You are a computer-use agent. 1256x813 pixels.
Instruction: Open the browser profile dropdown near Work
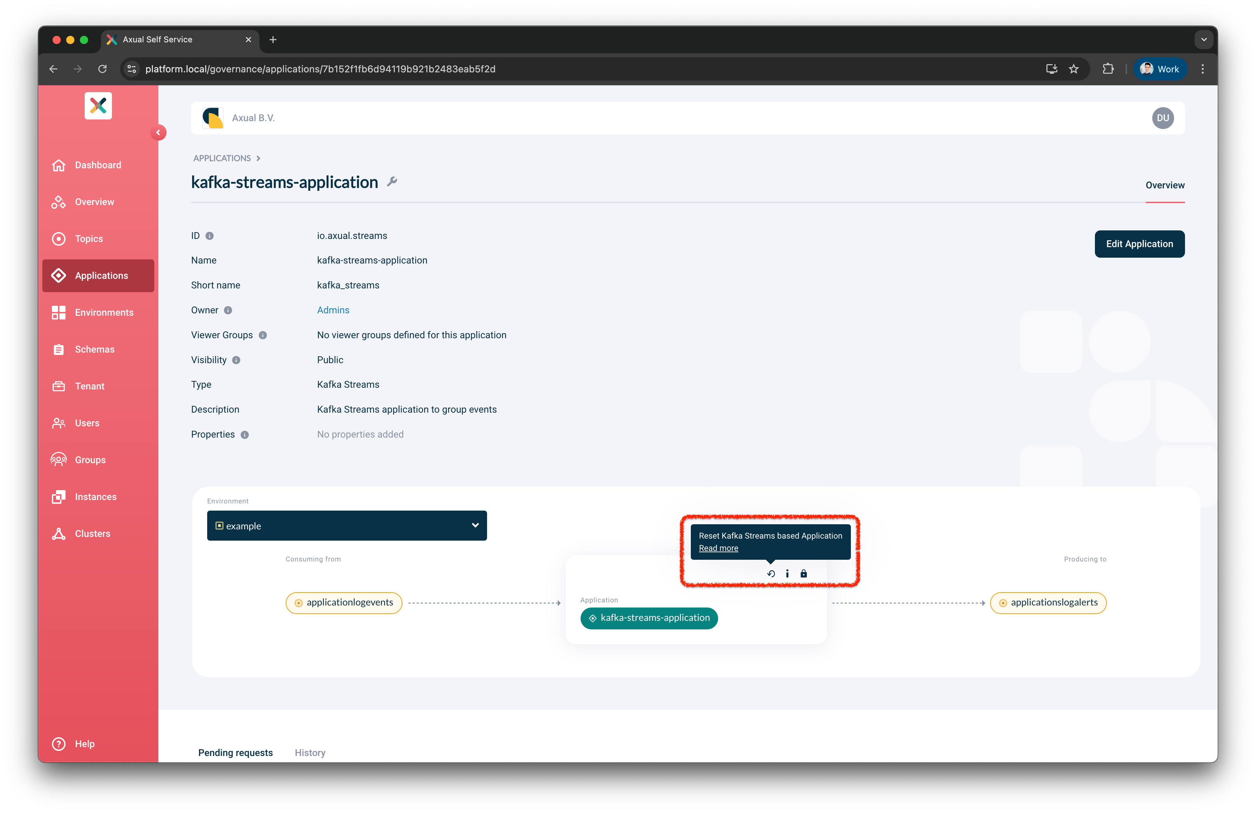(x=1159, y=69)
